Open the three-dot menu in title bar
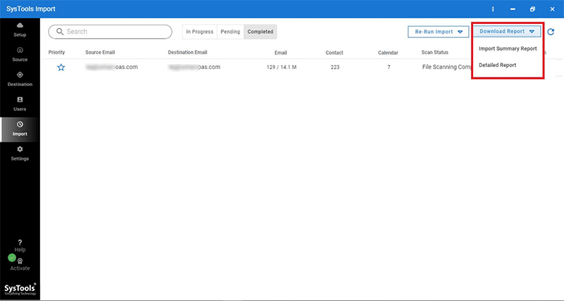This screenshot has width=564, height=301. pyautogui.click(x=493, y=9)
